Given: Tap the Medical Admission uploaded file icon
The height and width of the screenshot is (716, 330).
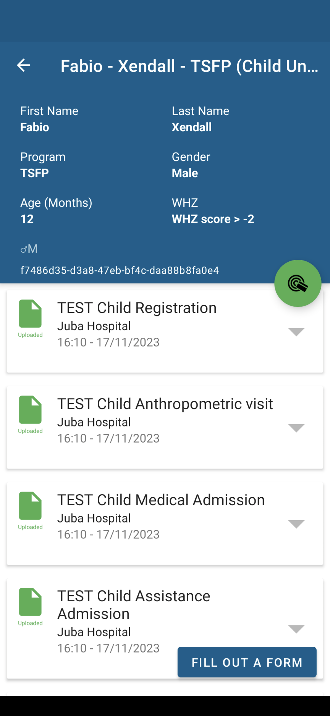Looking at the screenshot, I should click(30, 506).
